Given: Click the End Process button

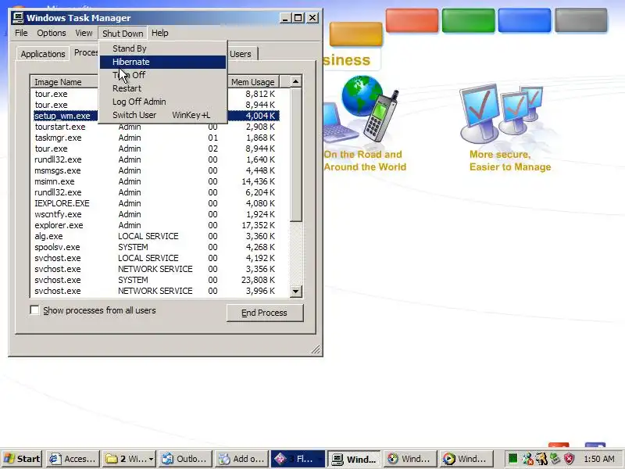Looking at the screenshot, I should click(265, 313).
